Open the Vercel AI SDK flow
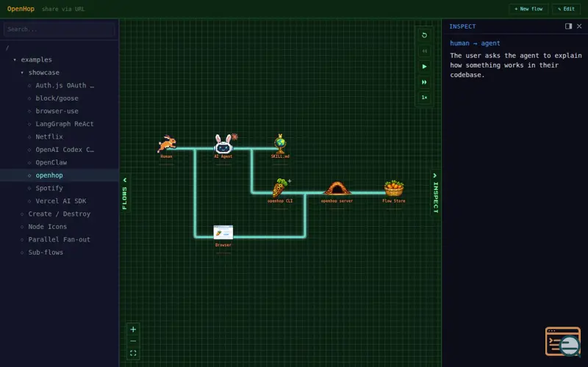Screen dimensions: 588x367 coord(61,201)
